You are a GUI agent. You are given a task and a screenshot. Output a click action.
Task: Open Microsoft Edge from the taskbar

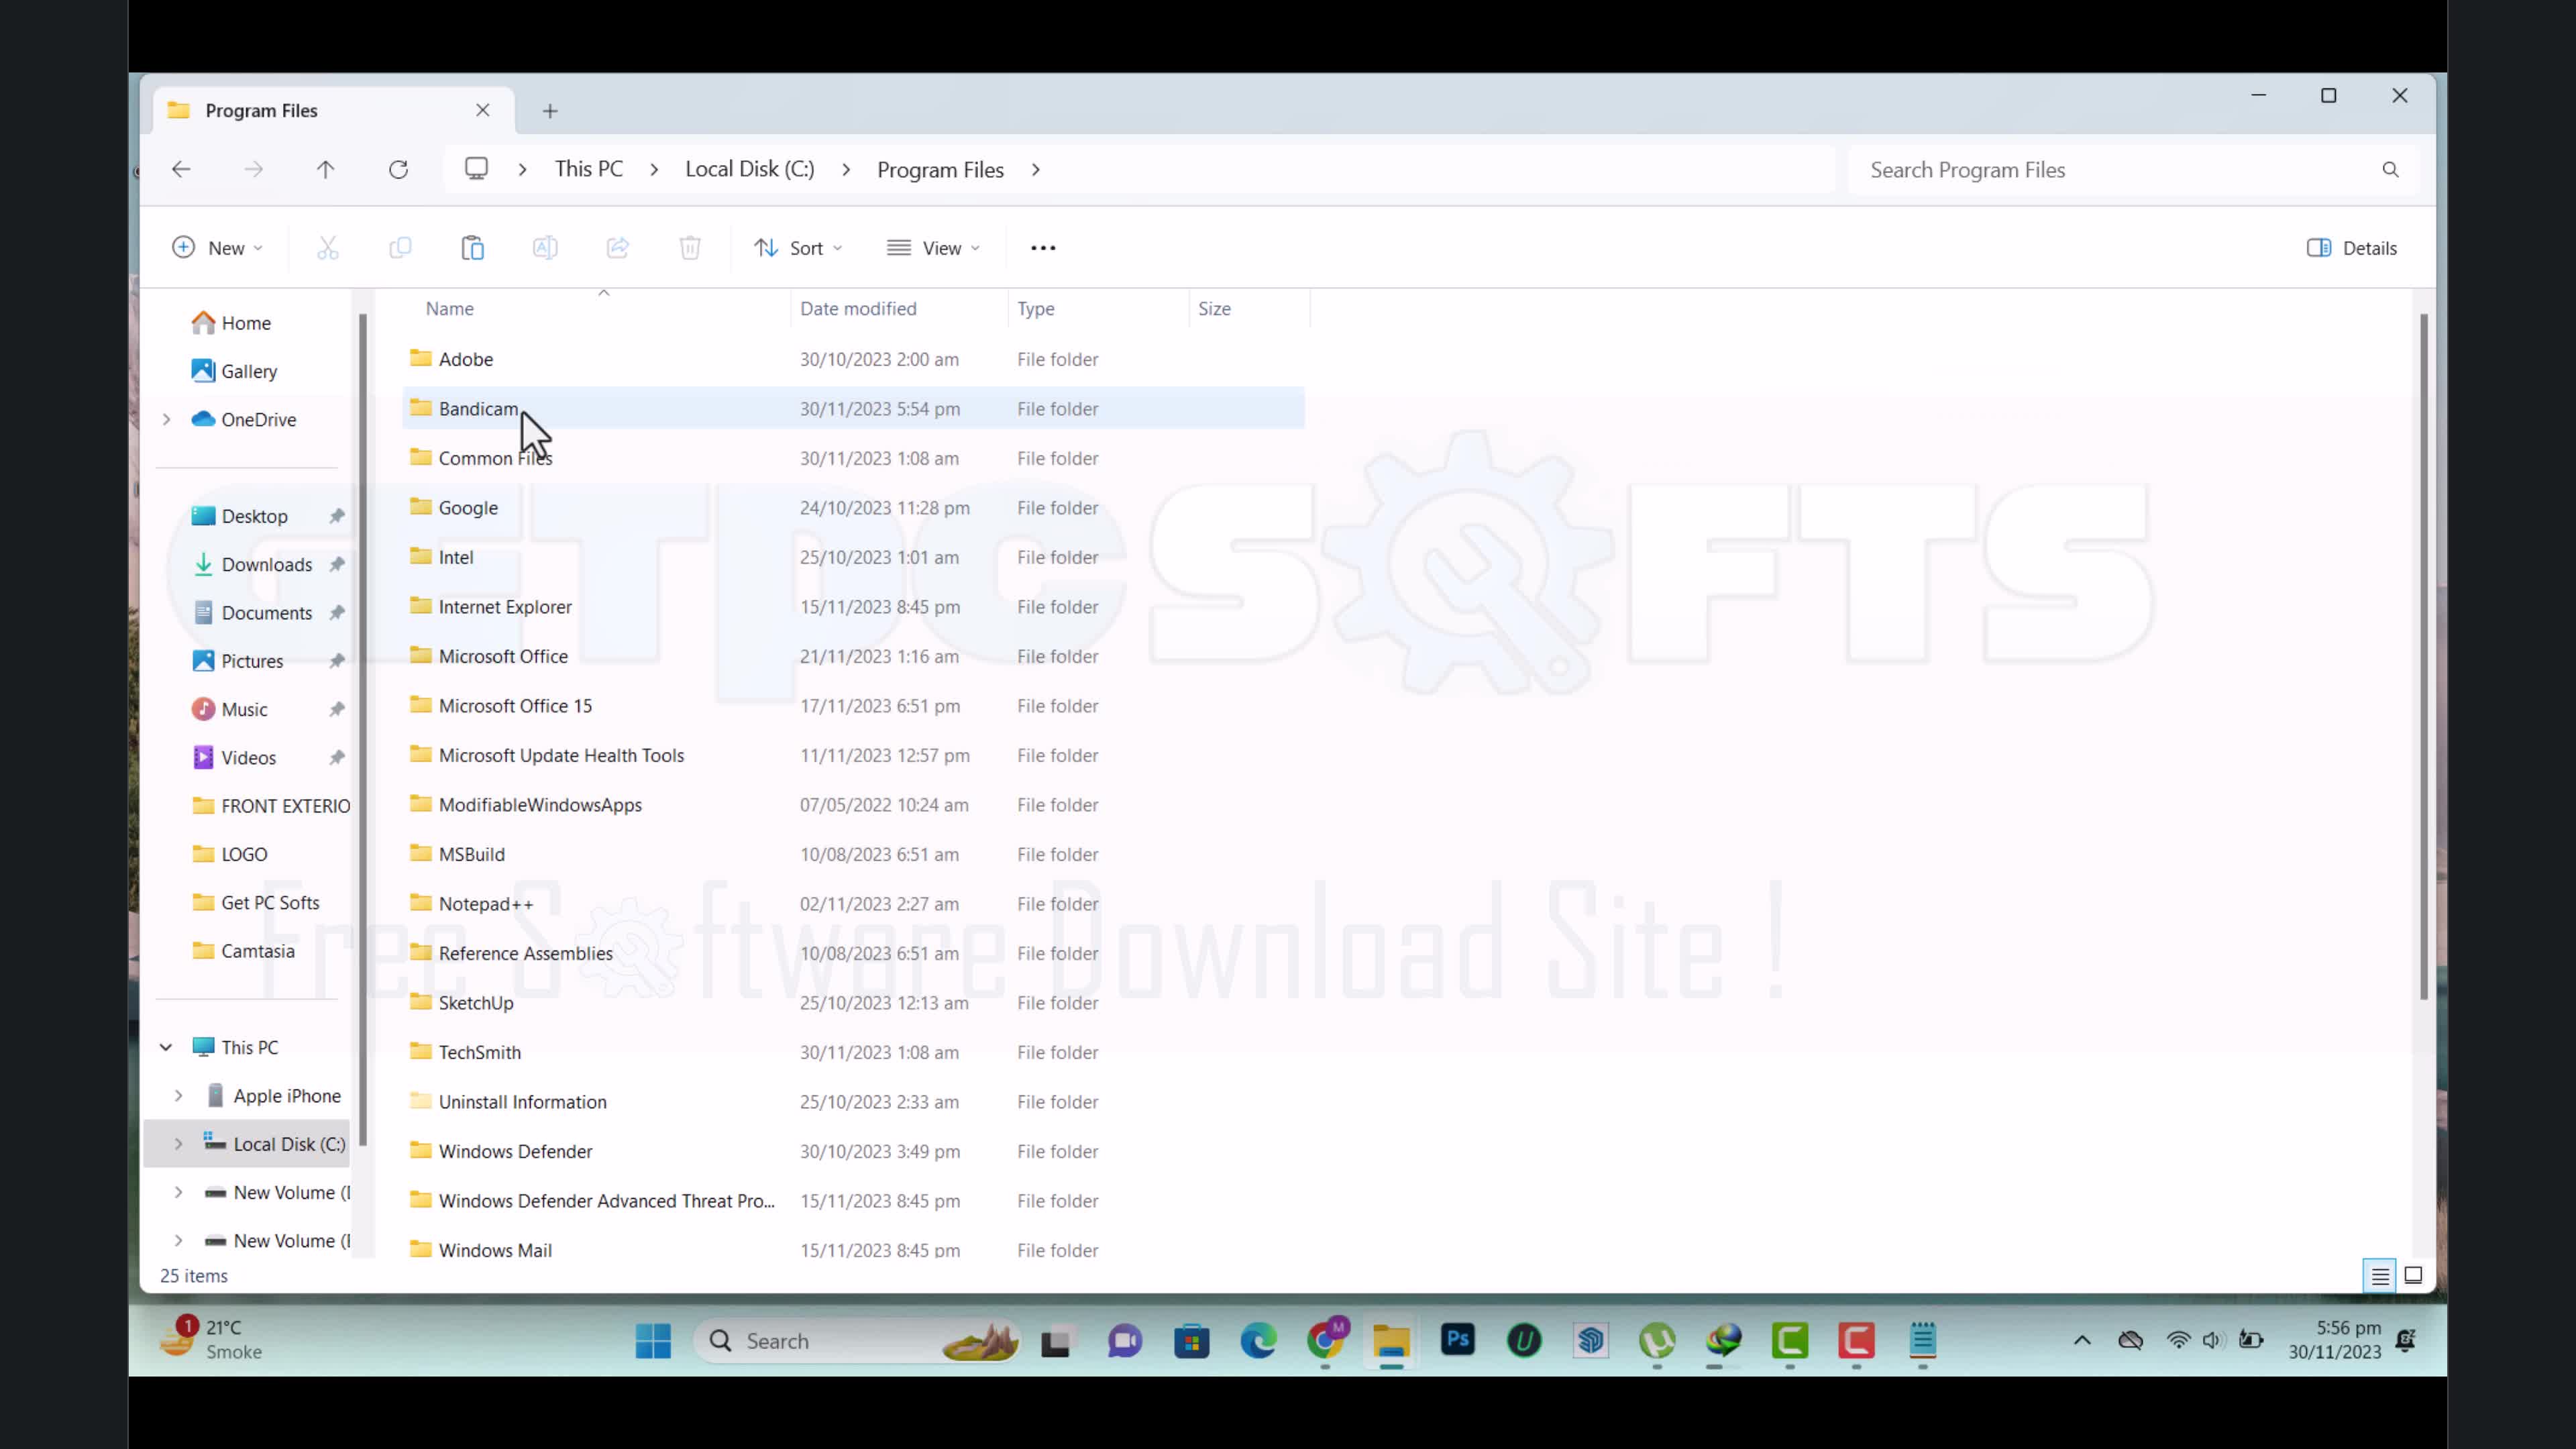click(1258, 1341)
